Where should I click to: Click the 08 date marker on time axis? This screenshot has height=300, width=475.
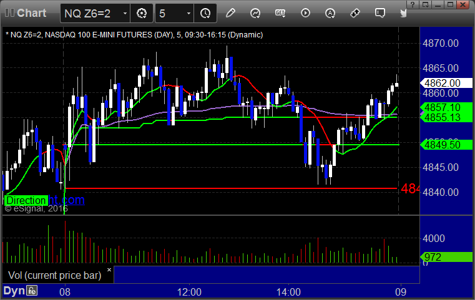pos(65,292)
